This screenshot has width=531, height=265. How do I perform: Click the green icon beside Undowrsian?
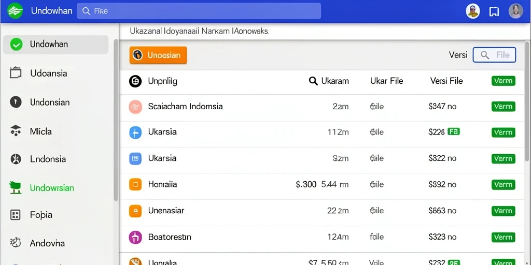(16, 187)
